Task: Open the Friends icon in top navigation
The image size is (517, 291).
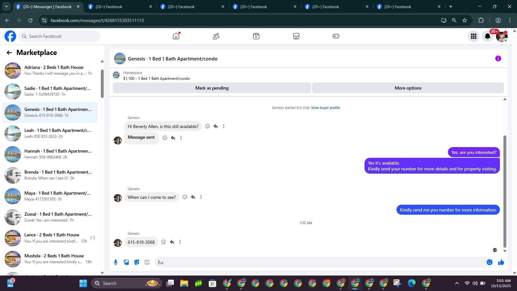Action: (x=216, y=36)
